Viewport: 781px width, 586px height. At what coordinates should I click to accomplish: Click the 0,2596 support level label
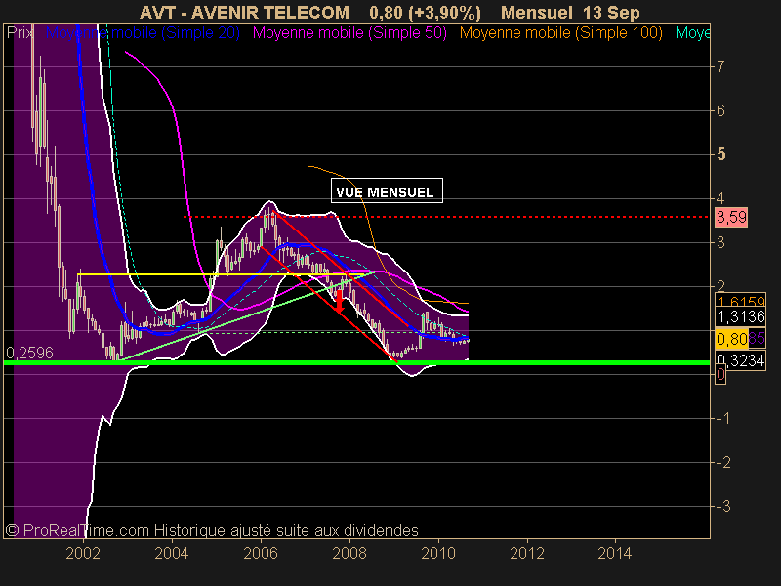(29, 353)
